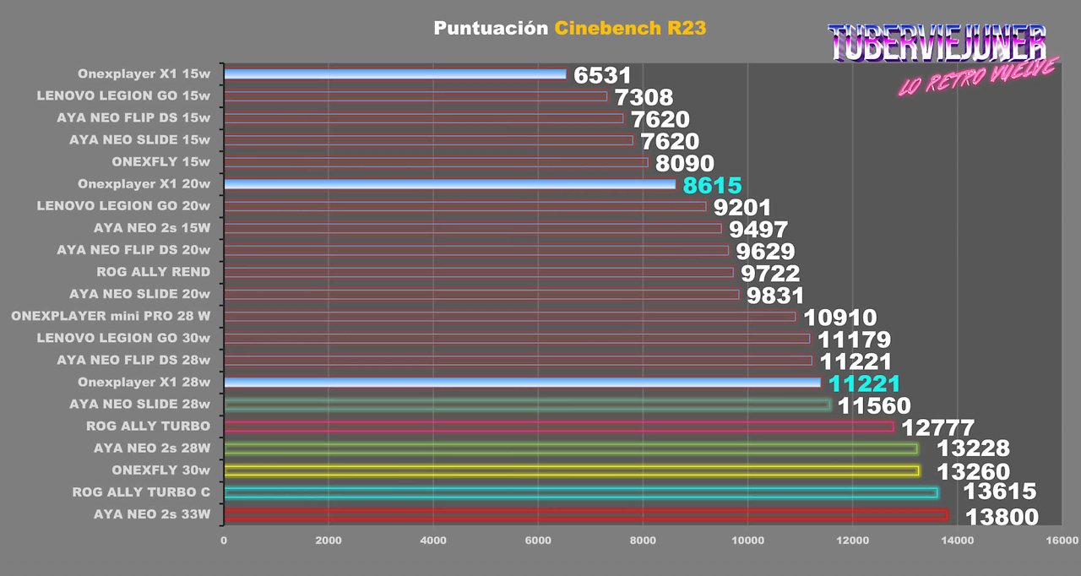This screenshot has width=1081, height=576.
Task: Click the LENOVO LEGION GO 15w label
Action: click(123, 96)
